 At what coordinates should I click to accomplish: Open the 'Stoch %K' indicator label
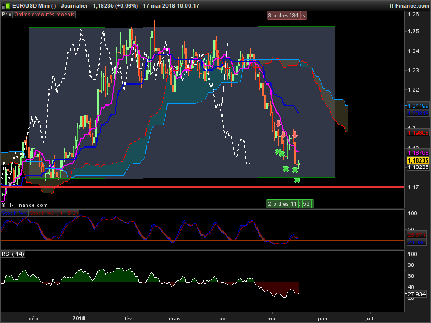[x=15, y=213]
